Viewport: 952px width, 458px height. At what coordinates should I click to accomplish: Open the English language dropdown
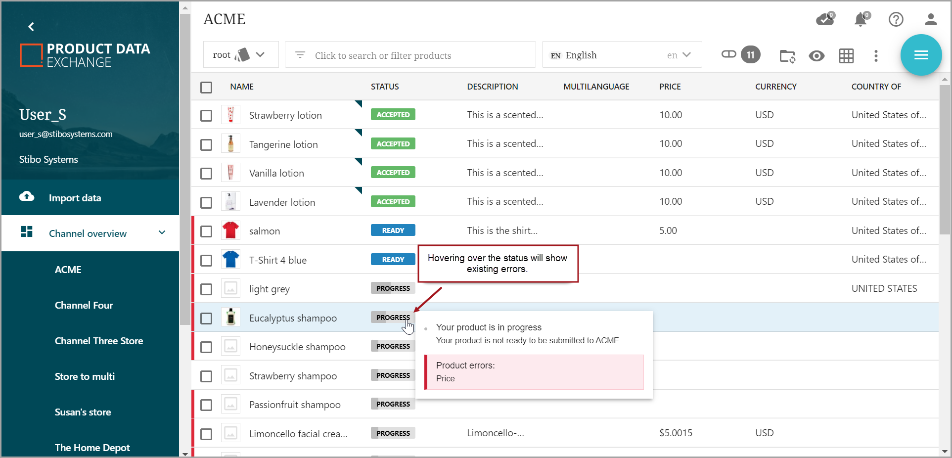click(x=622, y=55)
